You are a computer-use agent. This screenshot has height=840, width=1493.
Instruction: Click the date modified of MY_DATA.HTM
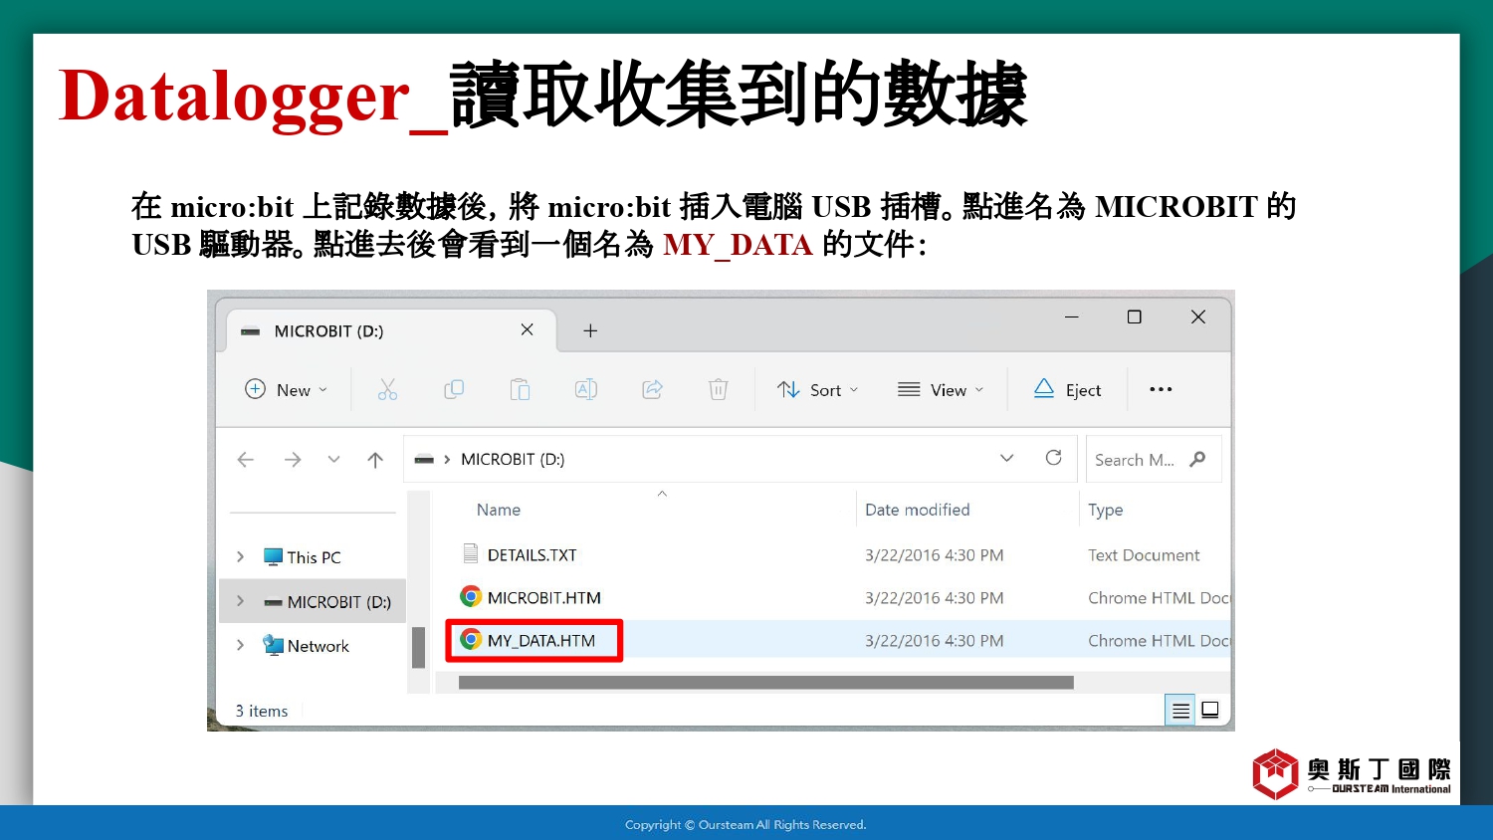(x=934, y=641)
